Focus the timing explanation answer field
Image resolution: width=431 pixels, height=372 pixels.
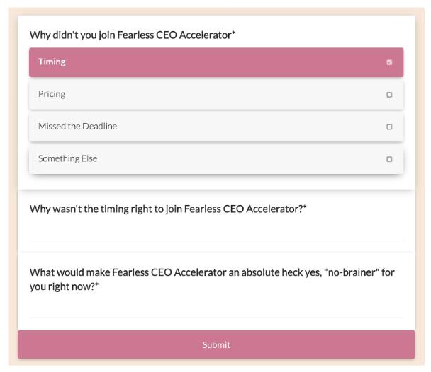pos(216,231)
